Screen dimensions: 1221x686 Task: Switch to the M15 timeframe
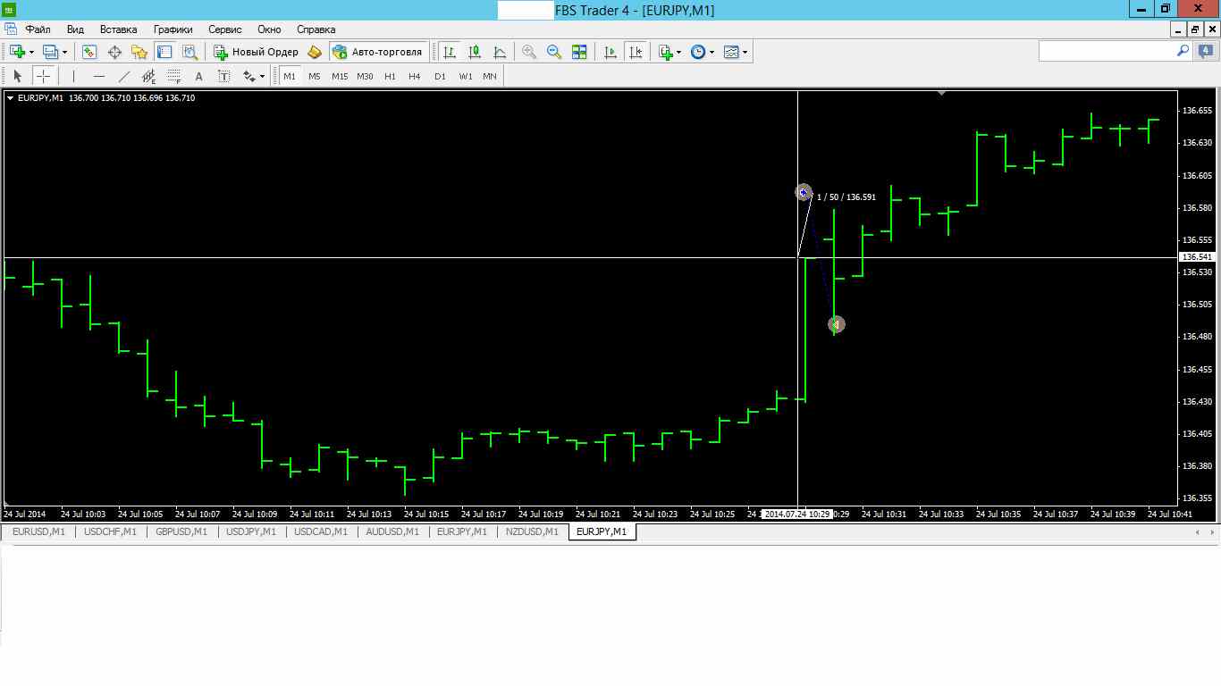coord(340,76)
